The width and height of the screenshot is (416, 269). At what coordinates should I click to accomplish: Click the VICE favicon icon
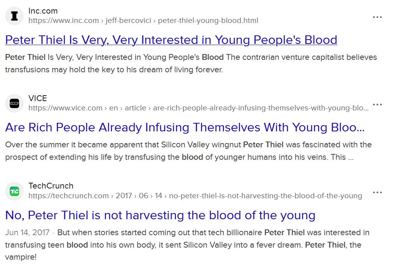pyautogui.click(x=14, y=104)
